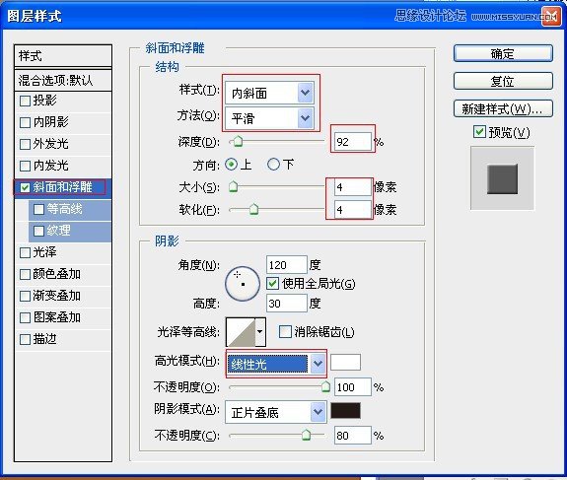The width and height of the screenshot is (567, 480).
Task: Enable the 等高线 contour checkbox
Action: tap(38, 209)
